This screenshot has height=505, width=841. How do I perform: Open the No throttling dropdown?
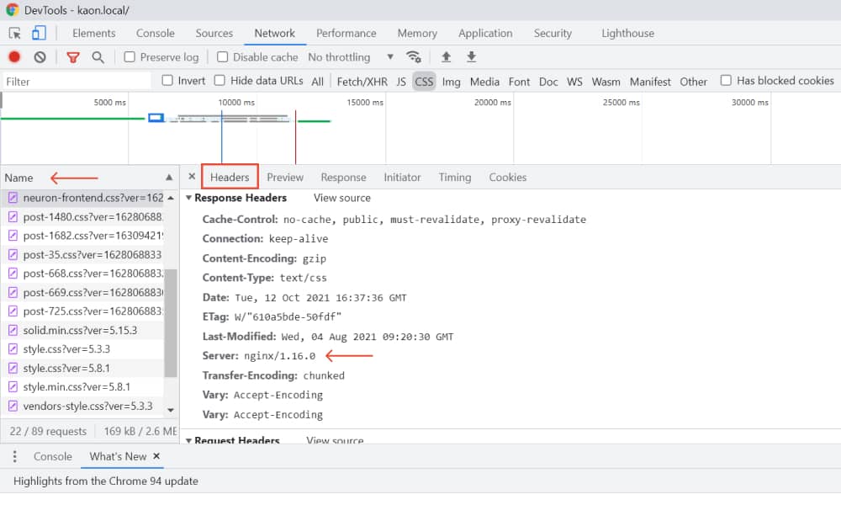[351, 57]
